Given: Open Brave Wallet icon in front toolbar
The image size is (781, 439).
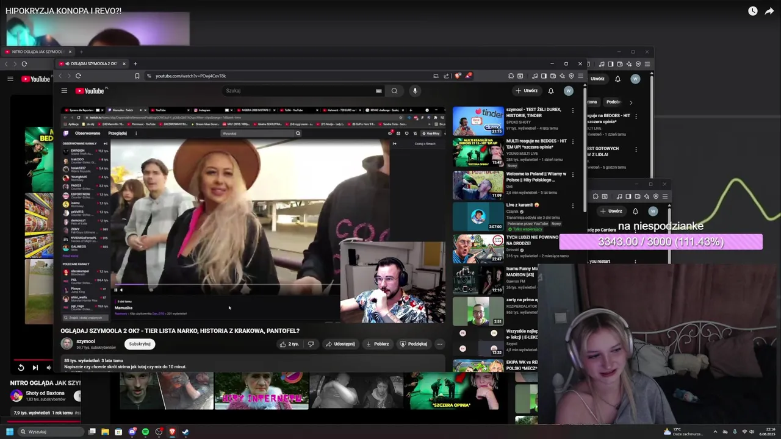Looking at the screenshot, I should 553,76.
